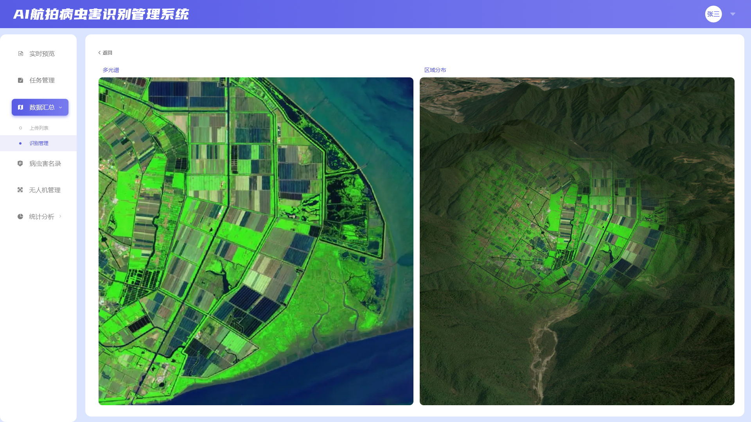Expand the 统计分析 submenu arrow
751x422 pixels.
pyautogui.click(x=60, y=216)
